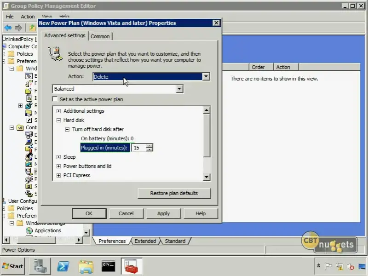
Task: Click the Start button
Action: coord(13,266)
